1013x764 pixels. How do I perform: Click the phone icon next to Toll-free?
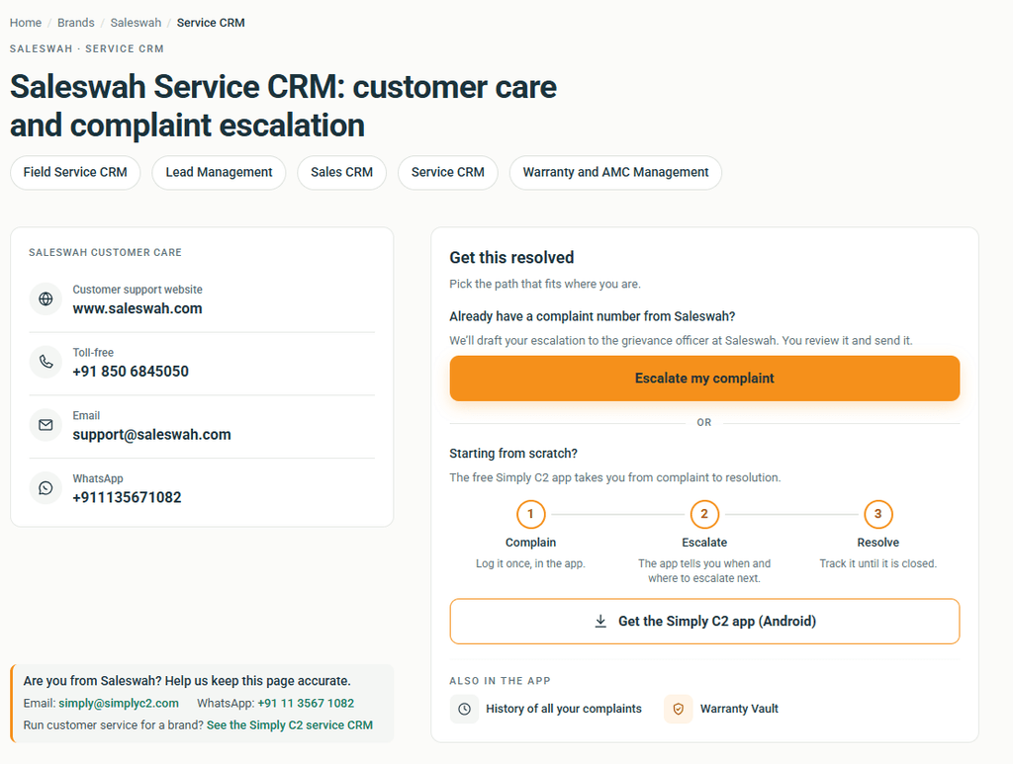point(46,362)
